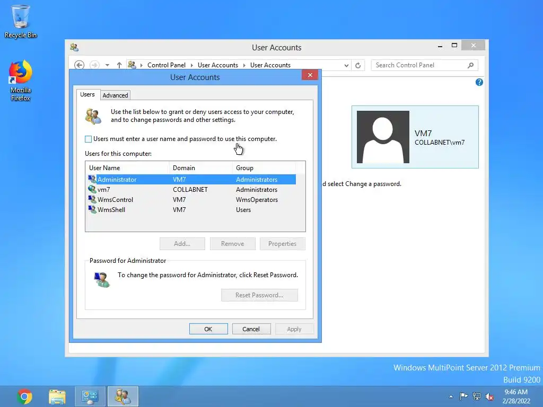Select the User Accounts taskbar button
543x407 pixels.
(x=122, y=396)
